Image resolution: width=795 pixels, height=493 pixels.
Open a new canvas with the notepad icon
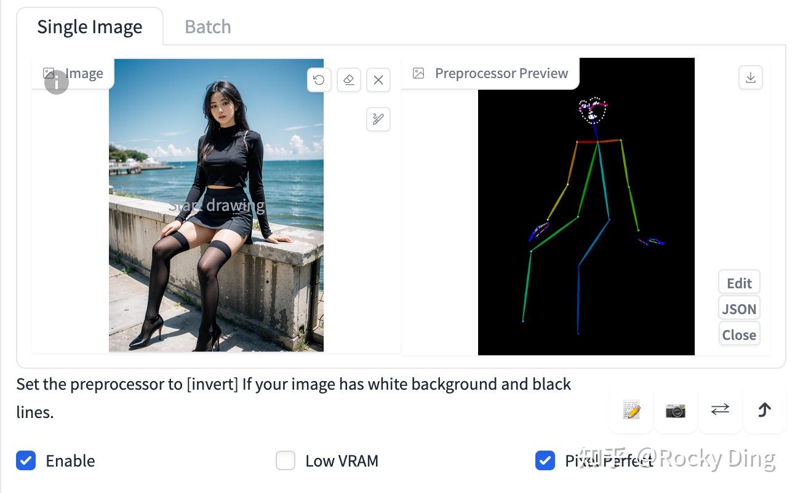(631, 410)
